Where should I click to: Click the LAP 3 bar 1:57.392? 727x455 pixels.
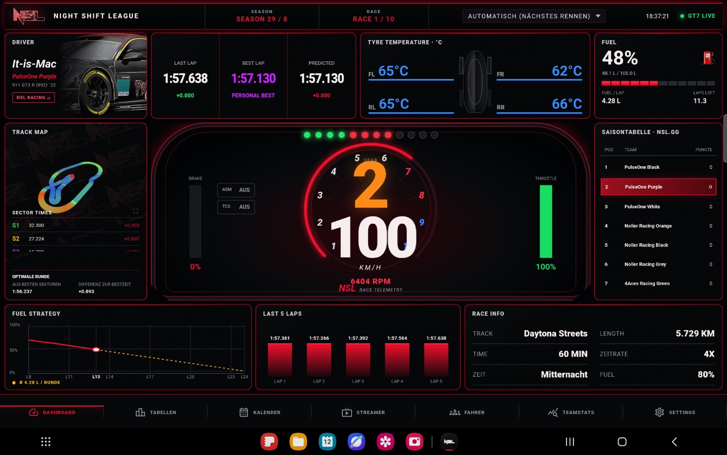tap(358, 359)
